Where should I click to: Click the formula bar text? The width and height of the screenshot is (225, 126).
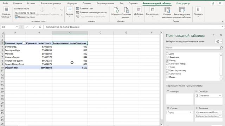63,27
